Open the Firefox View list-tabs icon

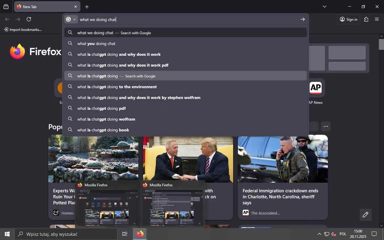6,7
